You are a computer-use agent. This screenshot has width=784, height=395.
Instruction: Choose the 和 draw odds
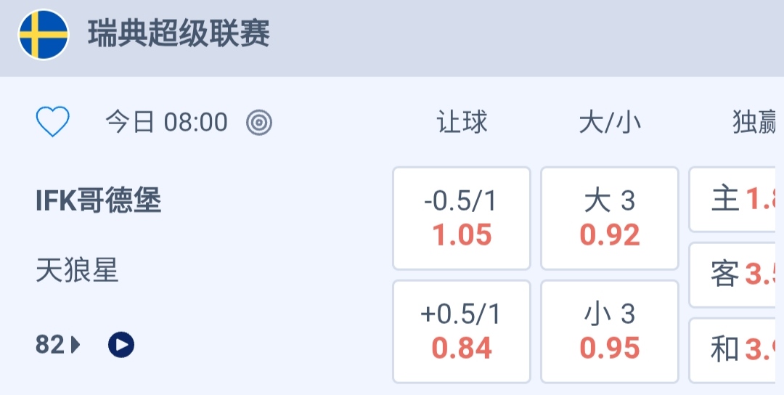[x=736, y=350]
